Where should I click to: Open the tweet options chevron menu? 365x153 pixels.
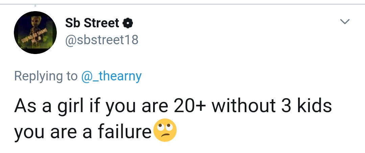pos(344,22)
